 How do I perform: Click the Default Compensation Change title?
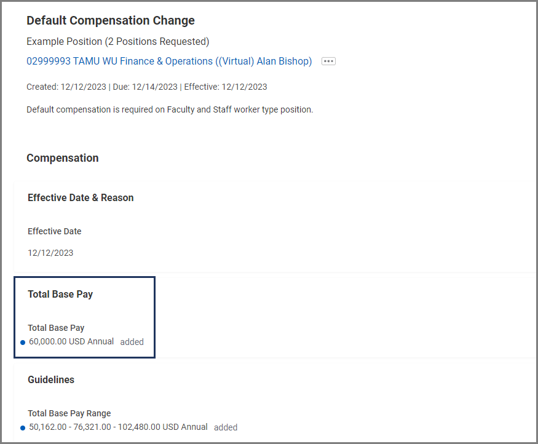111,20
